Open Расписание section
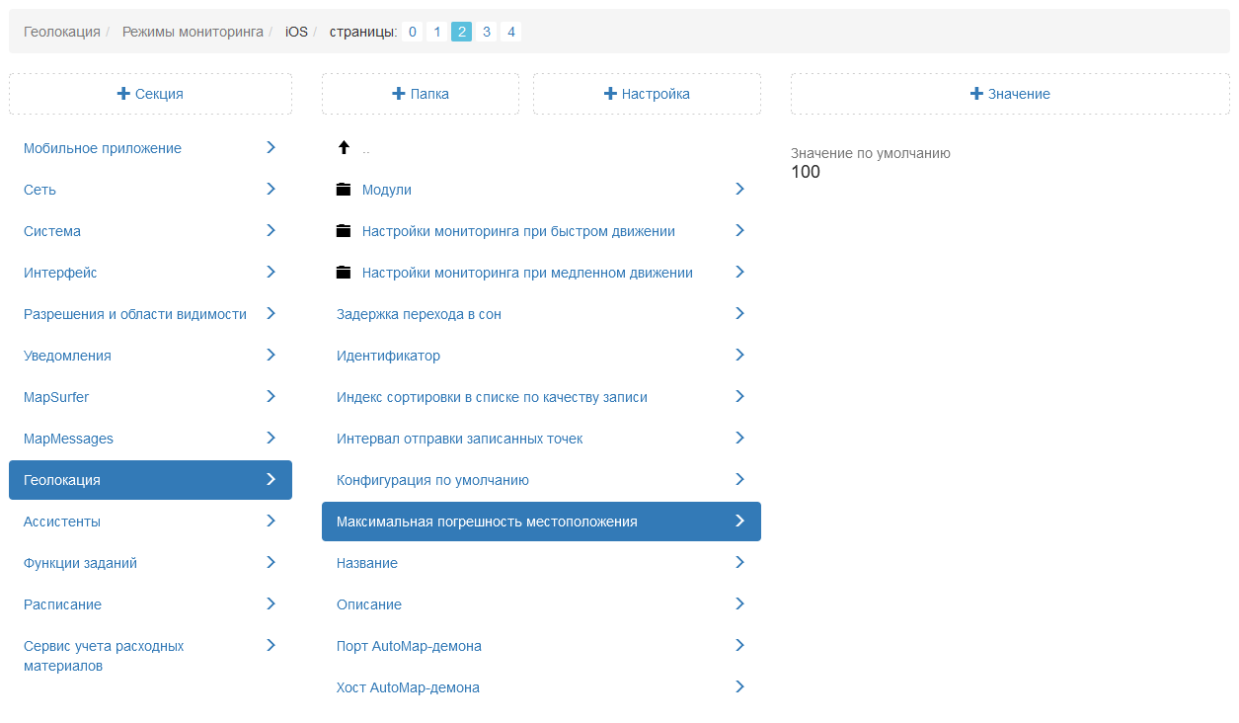 click(150, 604)
